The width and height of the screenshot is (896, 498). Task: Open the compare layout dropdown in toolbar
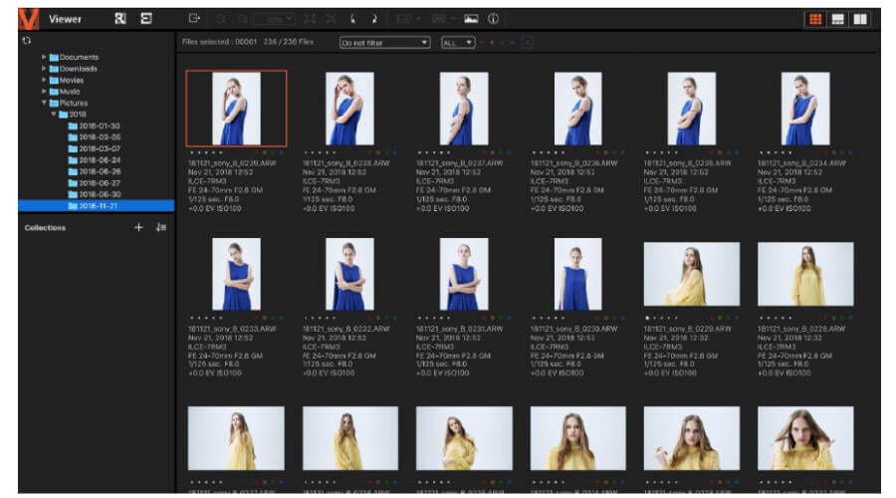coord(408,19)
